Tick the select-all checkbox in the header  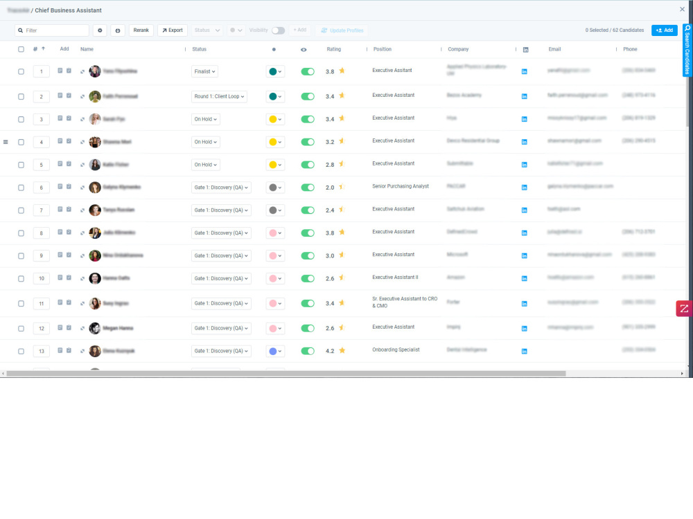click(21, 49)
